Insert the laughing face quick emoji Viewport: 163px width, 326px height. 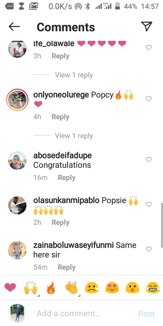pyautogui.click(x=153, y=288)
